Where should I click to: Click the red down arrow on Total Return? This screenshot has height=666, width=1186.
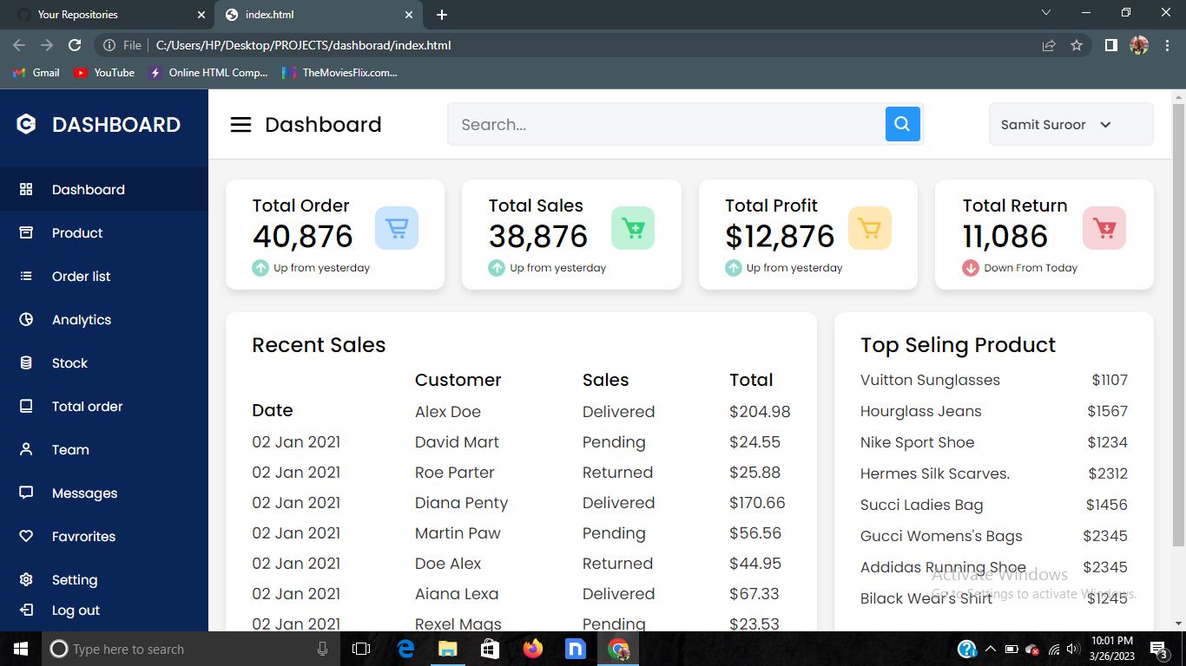tap(971, 268)
